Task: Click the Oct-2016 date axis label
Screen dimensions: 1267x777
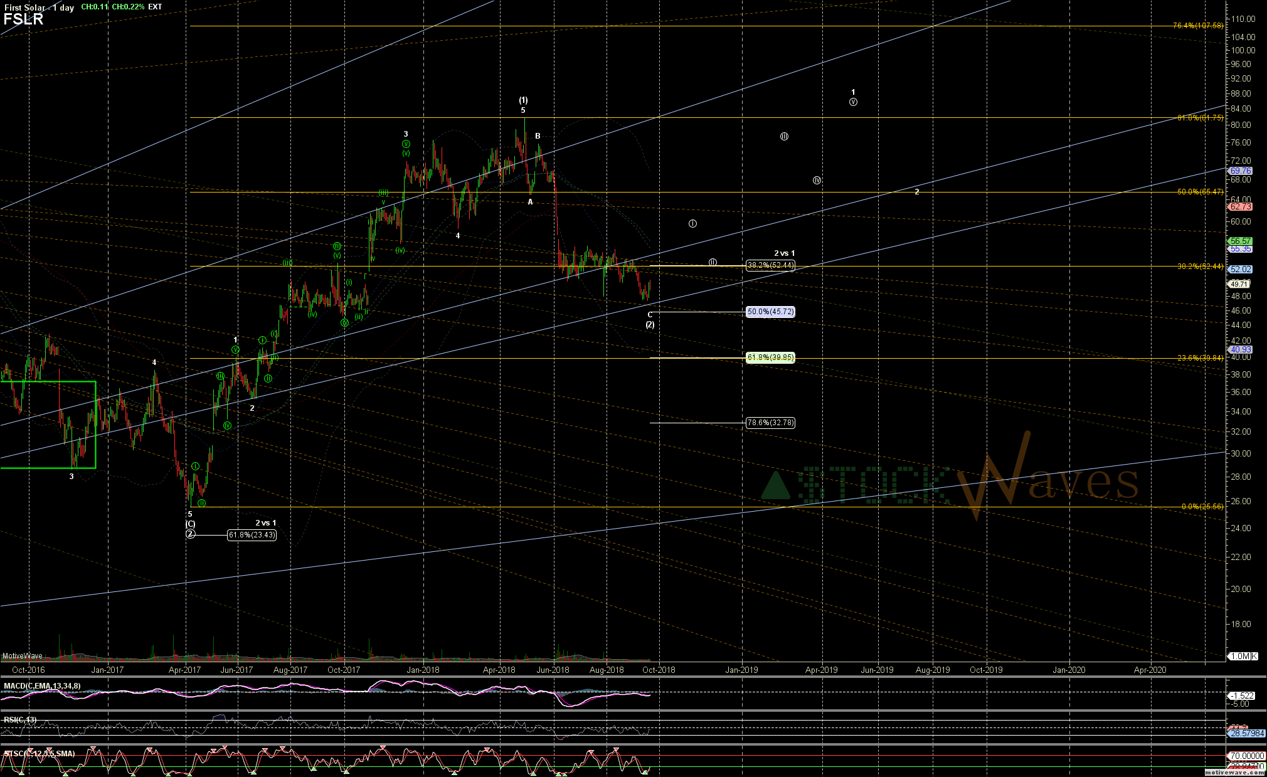Action: (x=28, y=670)
